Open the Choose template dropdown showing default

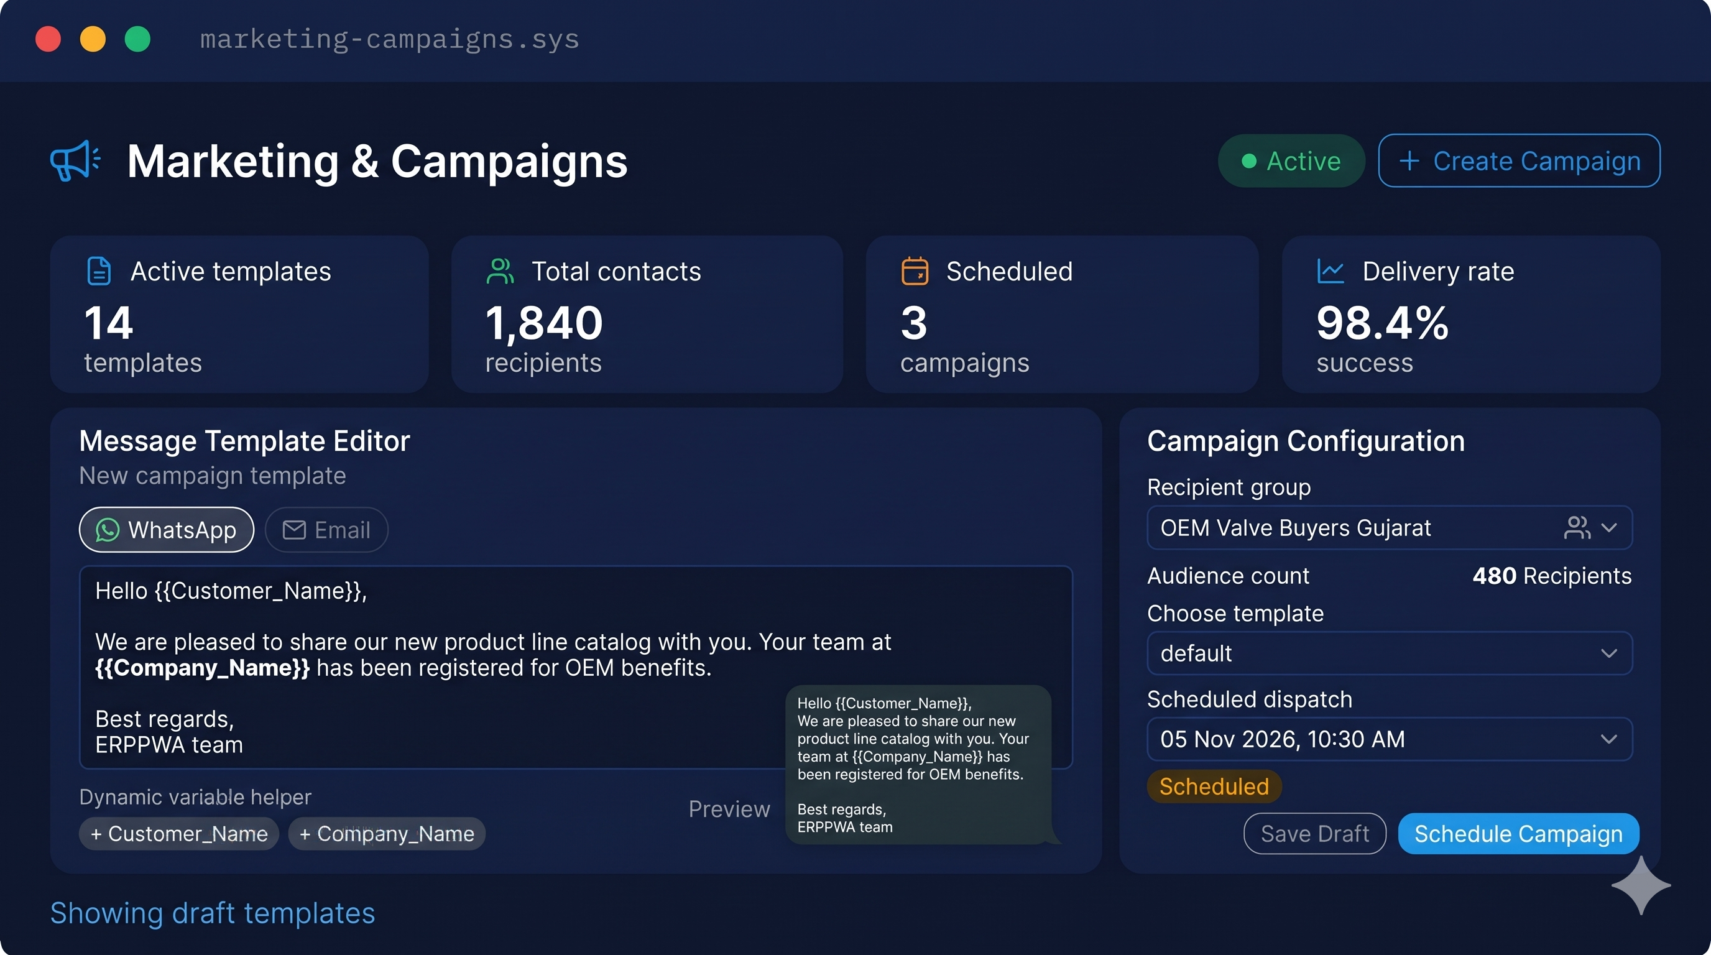point(1390,653)
